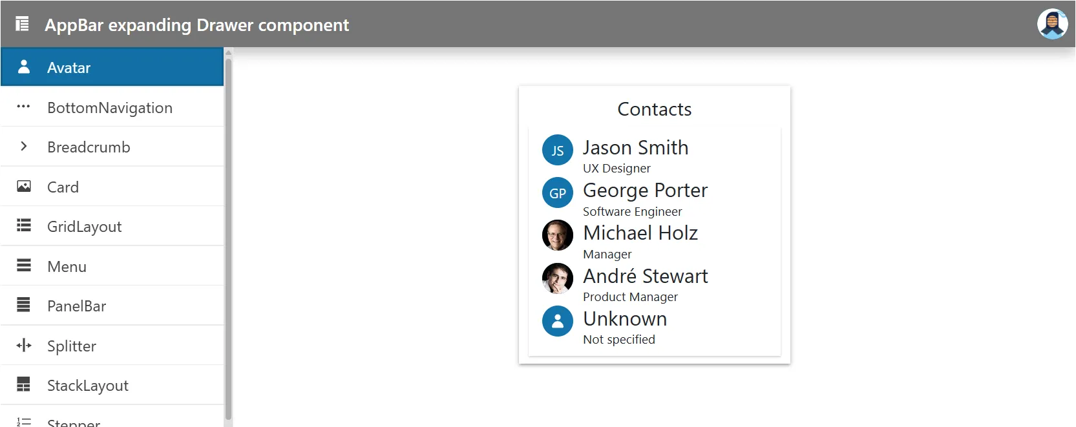Screen dimensions: 1076x427
Task: Toggle the drawer menu icon in AppBar
Action: (x=22, y=25)
